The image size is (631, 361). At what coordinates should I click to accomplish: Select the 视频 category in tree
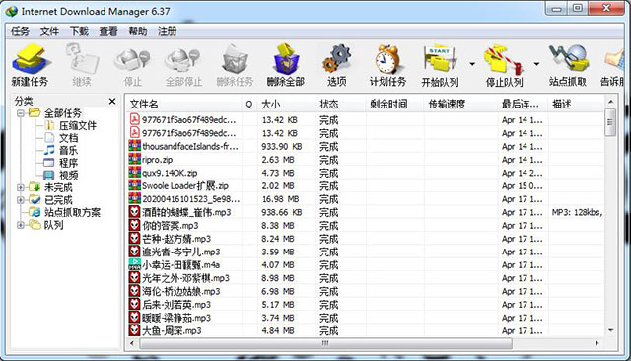click(68, 175)
